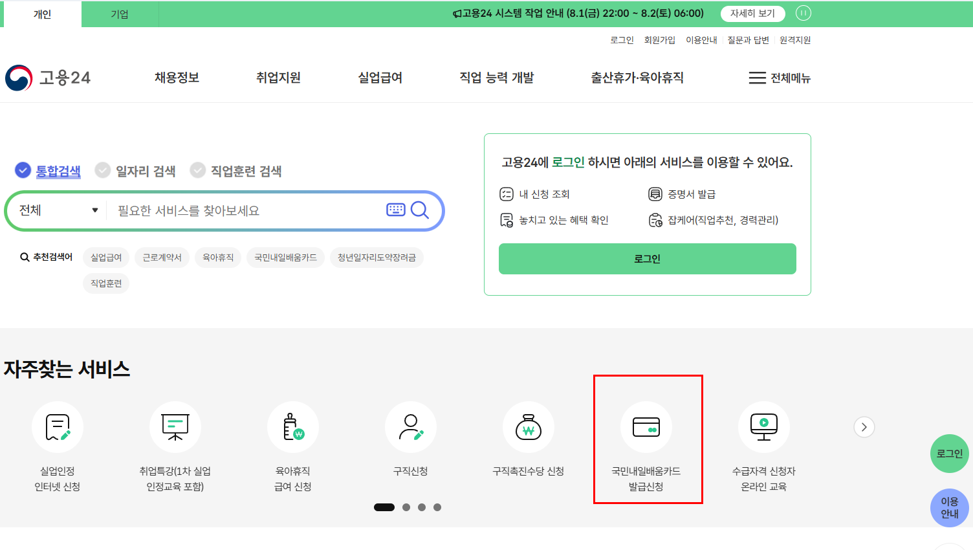Viewport: 973px width, 550px height.
Task: Select the 실업급여 recommended keyword
Action: (x=106, y=258)
